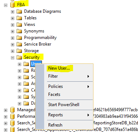
Task: Open the Filter submenu
Action: [69, 76]
